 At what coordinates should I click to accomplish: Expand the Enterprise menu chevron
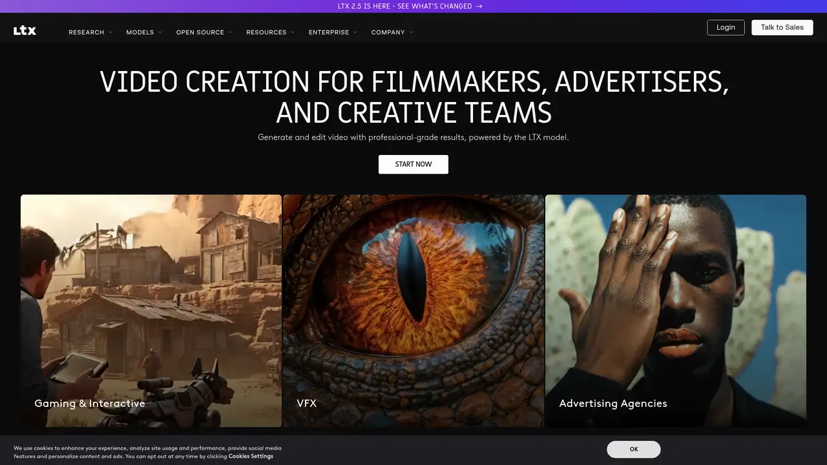(x=355, y=32)
